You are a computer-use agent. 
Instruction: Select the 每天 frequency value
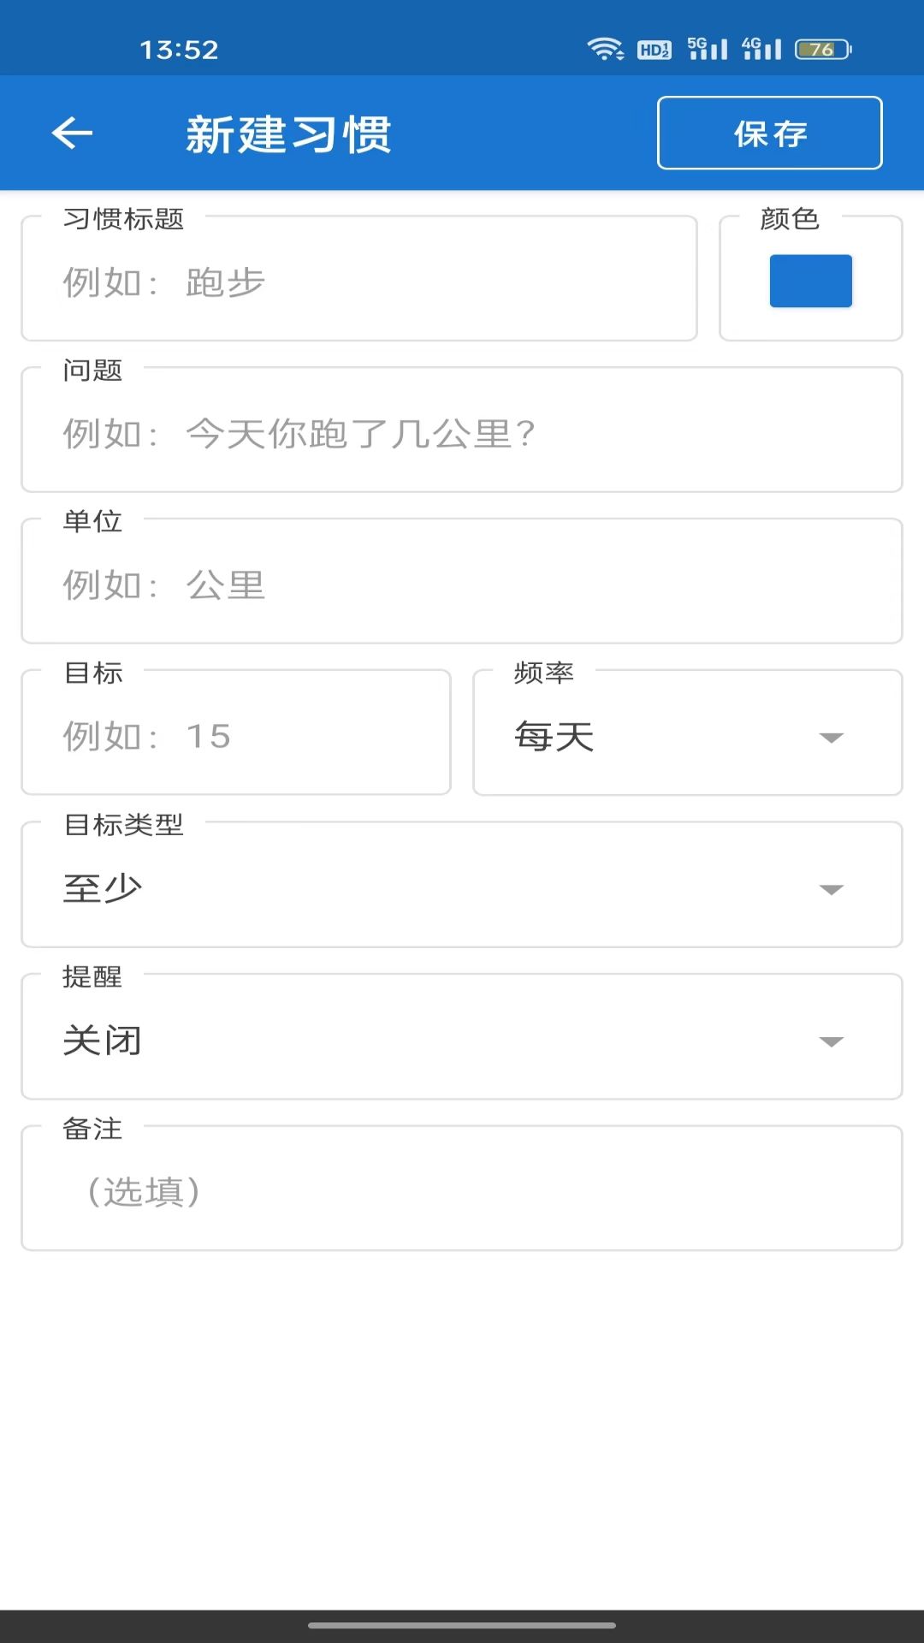[x=554, y=737]
